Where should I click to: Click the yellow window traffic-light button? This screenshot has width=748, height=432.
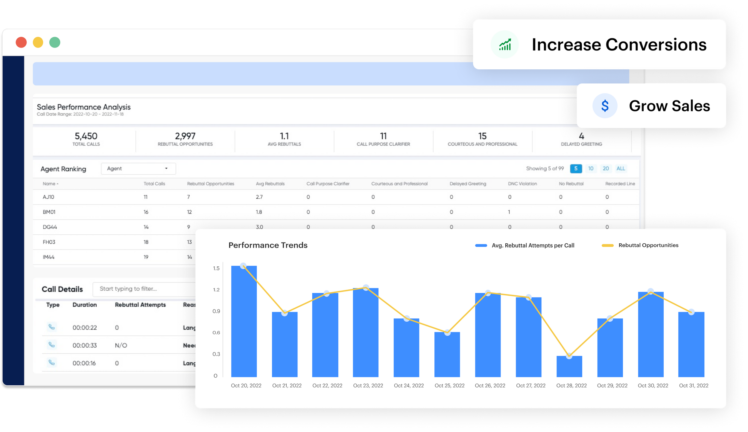tap(38, 42)
